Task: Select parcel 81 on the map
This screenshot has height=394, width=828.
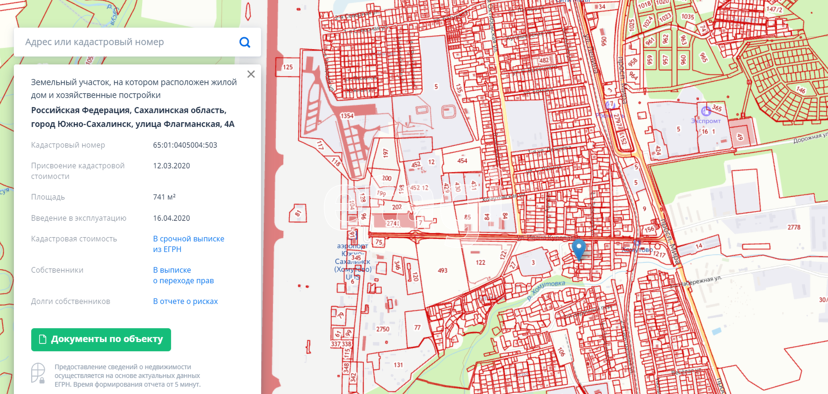Action: (298, 213)
